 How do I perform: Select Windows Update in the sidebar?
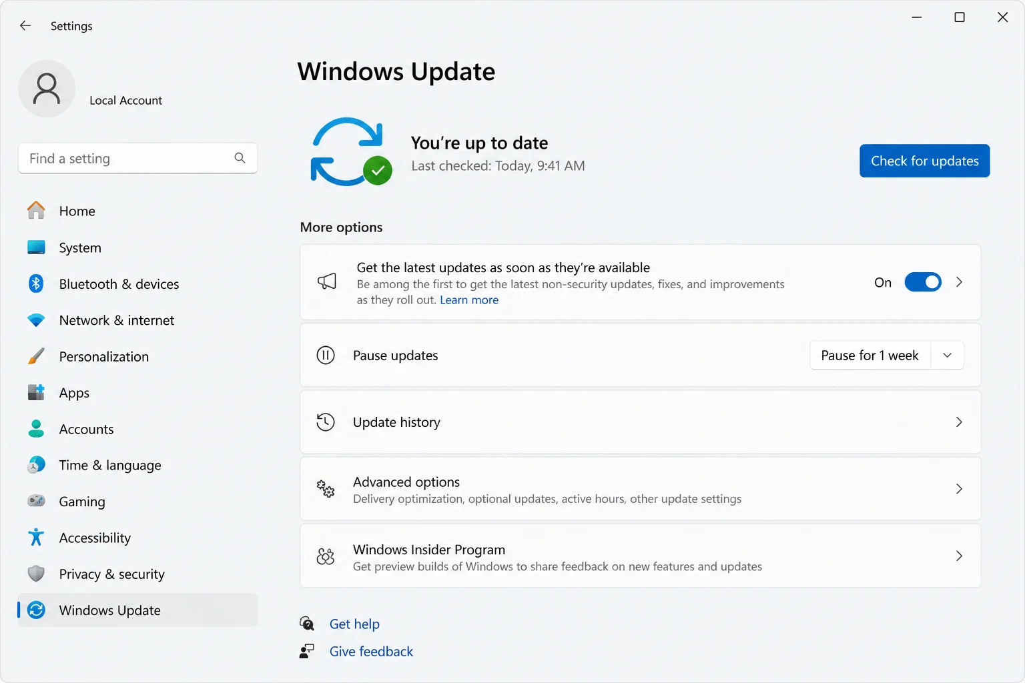pyautogui.click(x=137, y=610)
